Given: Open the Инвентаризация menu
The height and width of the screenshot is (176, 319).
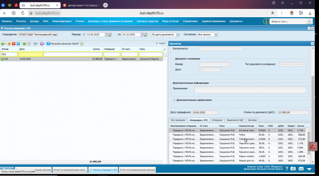Looking at the screenshot, I should coord(62,21).
